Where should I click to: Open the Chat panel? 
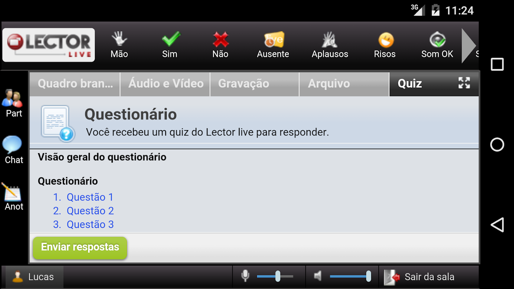(x=14, y=150)
